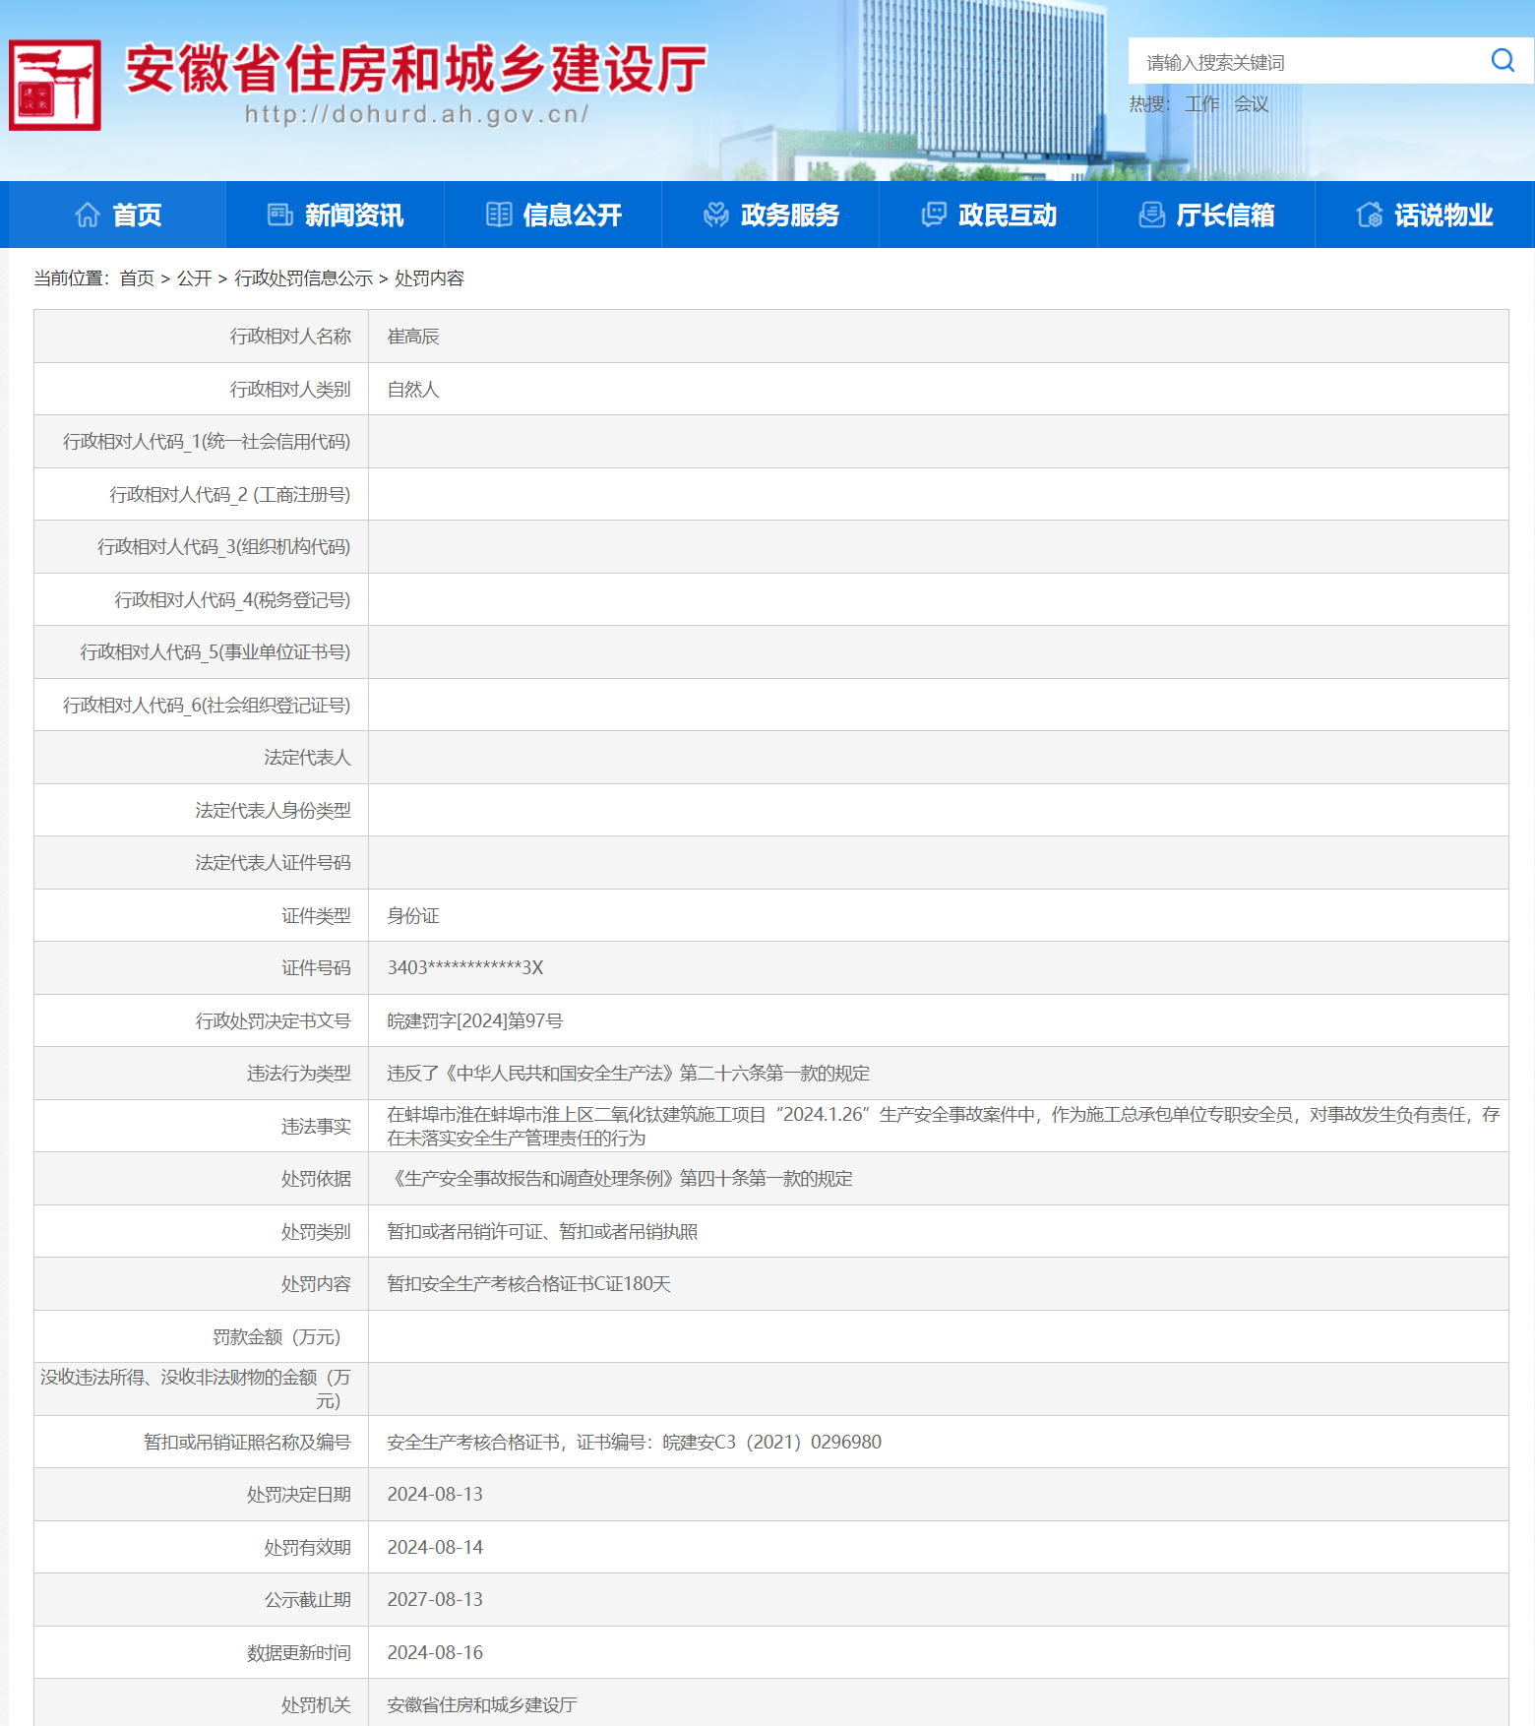The height and width of the screenshot is (1726, 1535).
Task: Click the label 行政相对人代码_4(税务登记号)
Action: pyautogui.click(x=232, y=600)
